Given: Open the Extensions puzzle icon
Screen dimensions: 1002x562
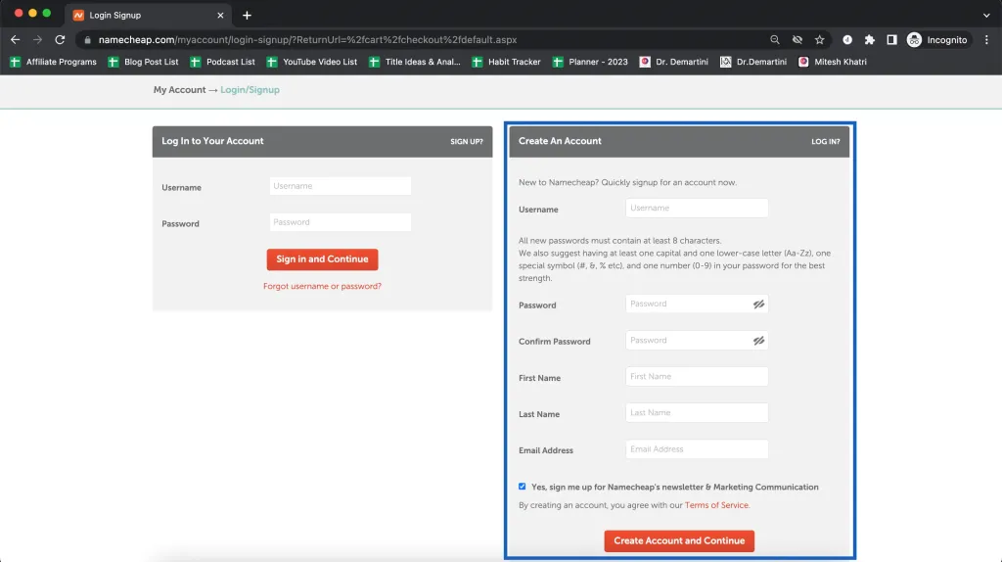Looking at the screenshot, I should pyautogui.click(x=869, y=39).
